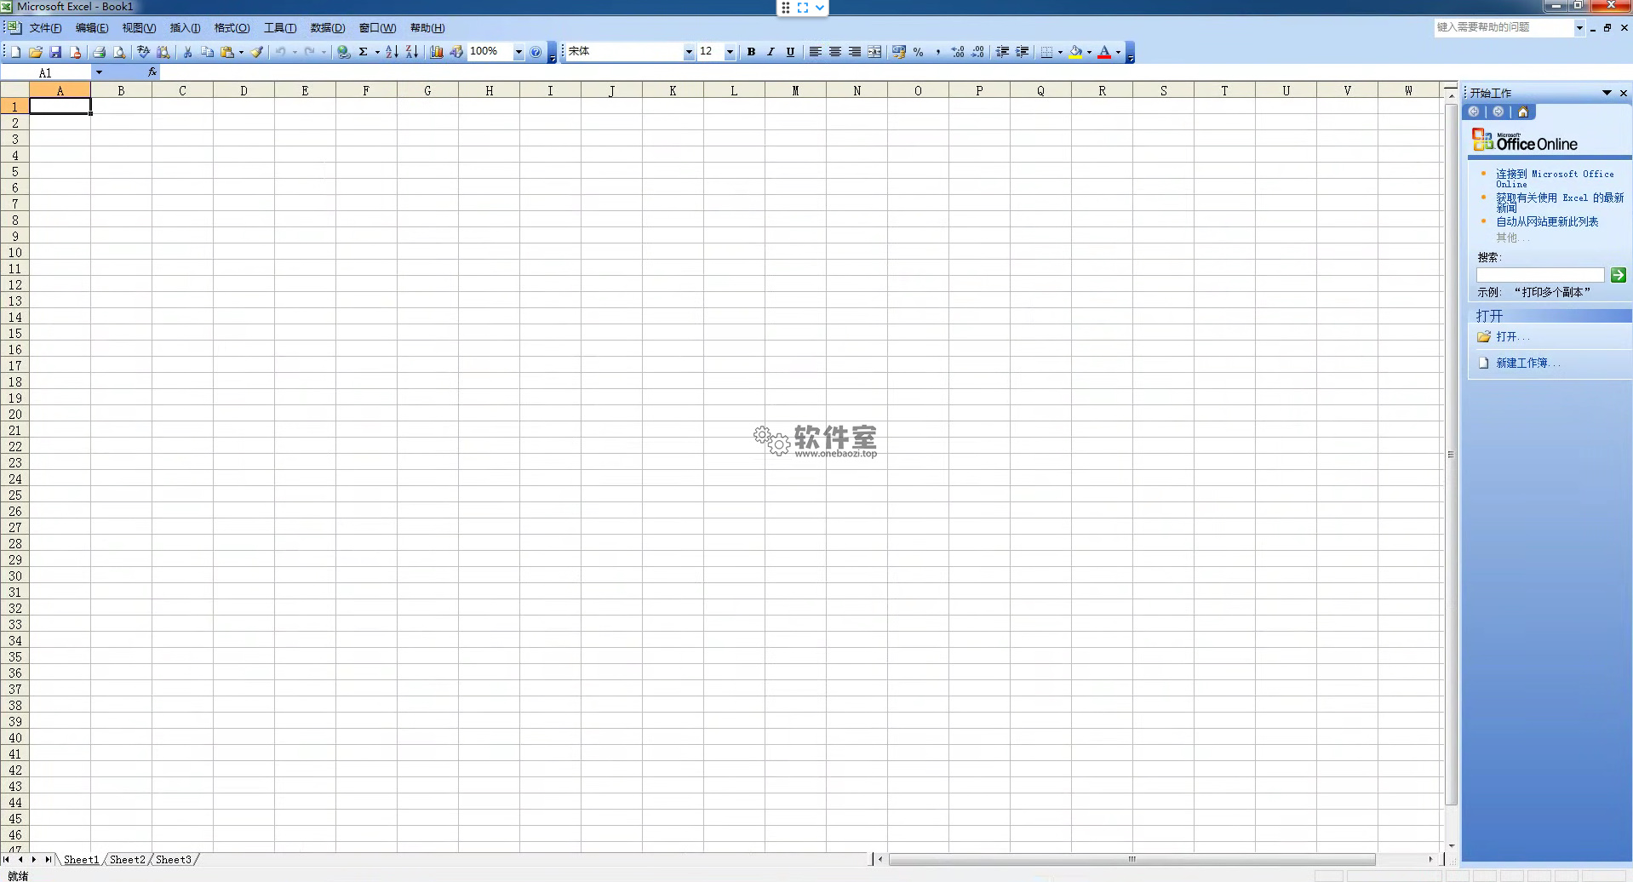Open font color palette arrow

pos(1118,52)
